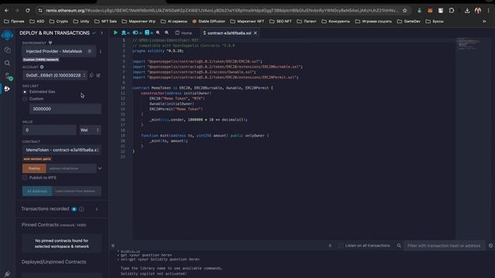This screenshot has height=278, width=495.
Task: Zoom out the editor font
Action: (158, 32)
